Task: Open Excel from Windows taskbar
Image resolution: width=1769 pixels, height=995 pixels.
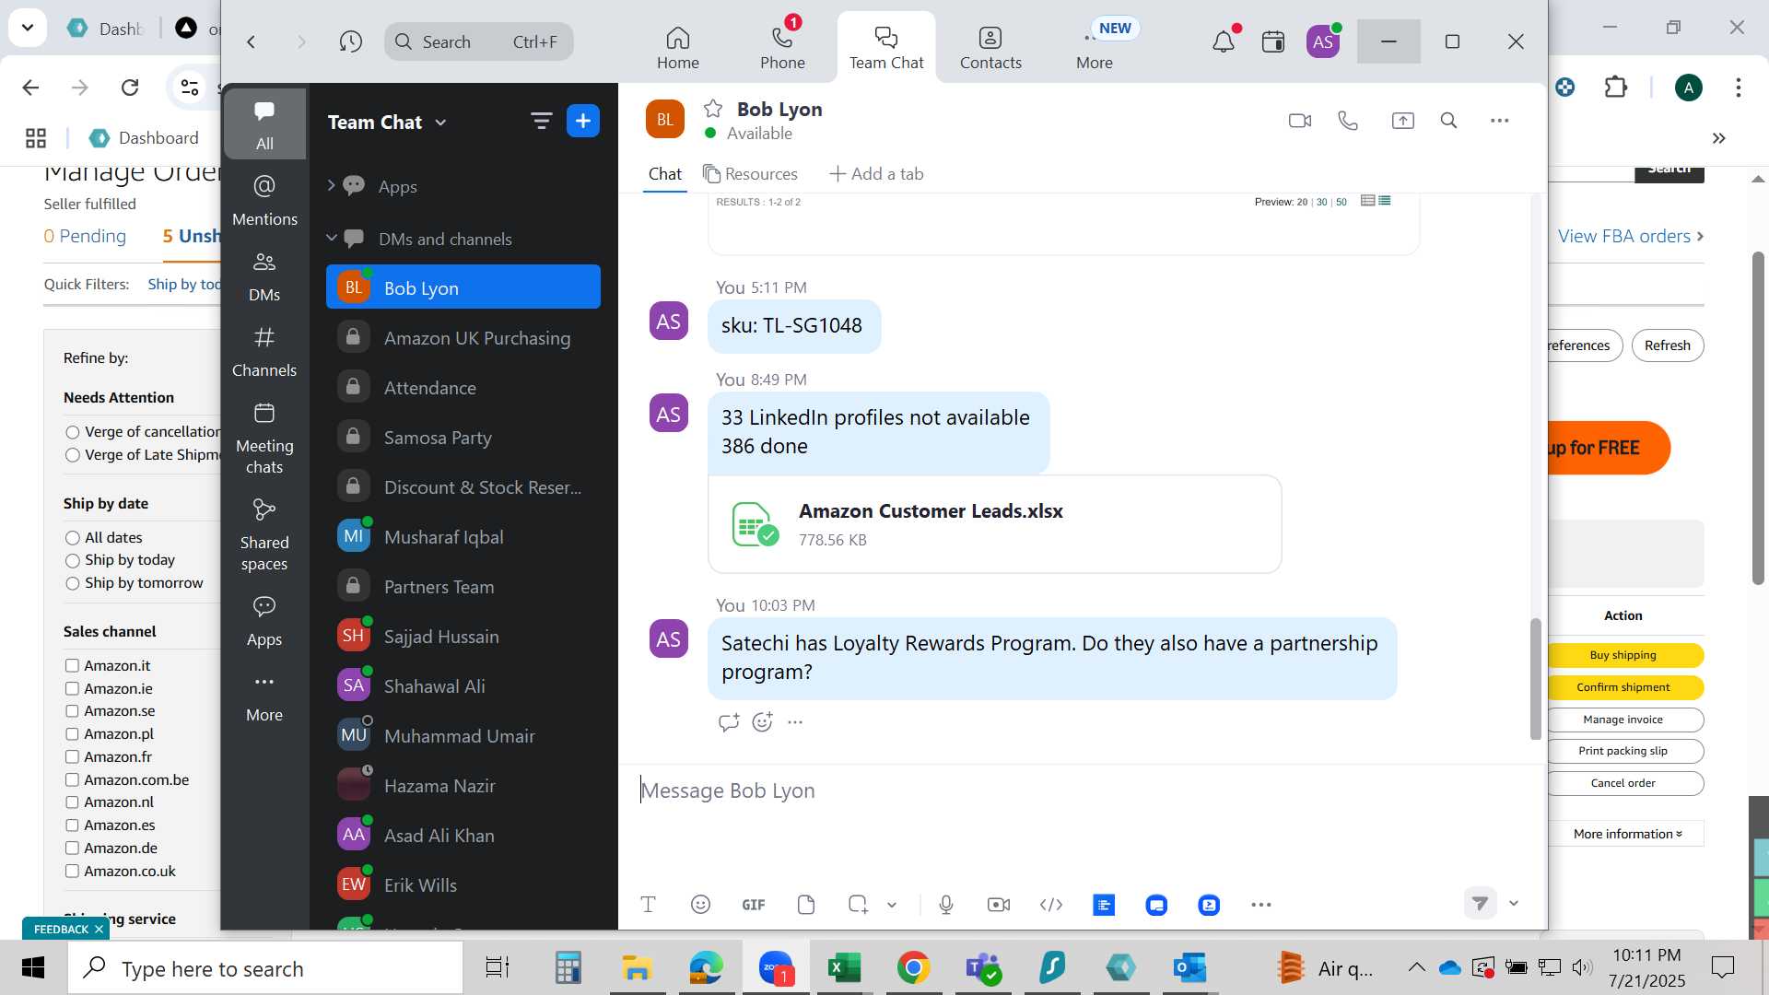Action: pos(843,968)
